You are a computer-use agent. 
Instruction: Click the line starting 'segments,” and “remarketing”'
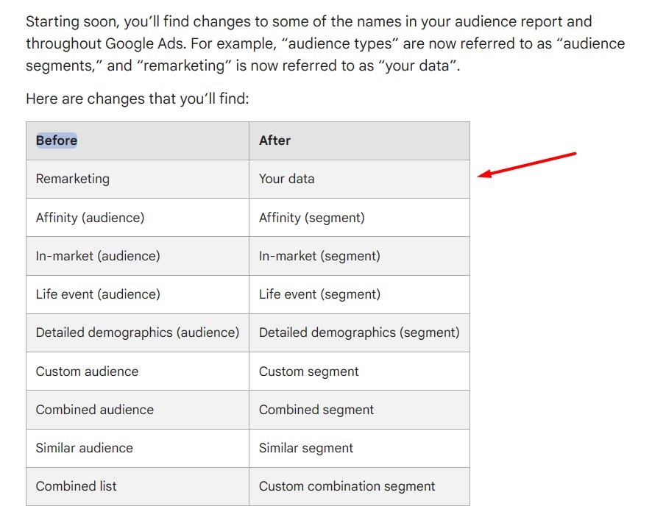pos(243,65)
